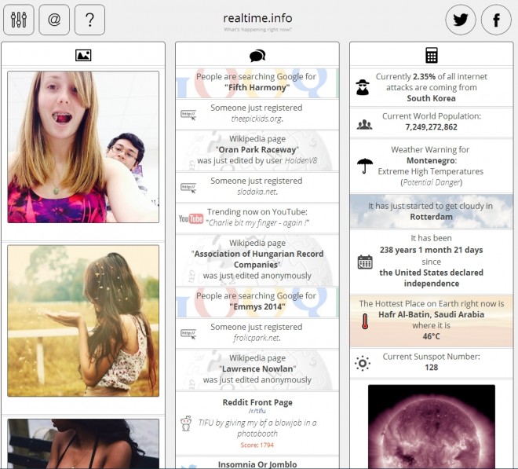Open "Charlie bit my finger - again !" video
Viewport: 518px width, 469px height.
point(257,223)
